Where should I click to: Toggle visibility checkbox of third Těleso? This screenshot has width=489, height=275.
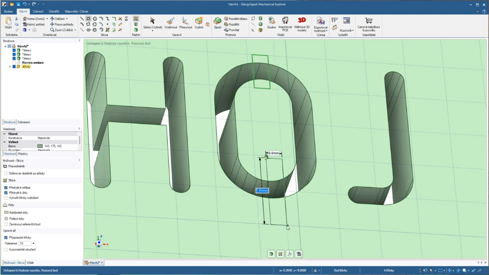(x=14, y=58)
